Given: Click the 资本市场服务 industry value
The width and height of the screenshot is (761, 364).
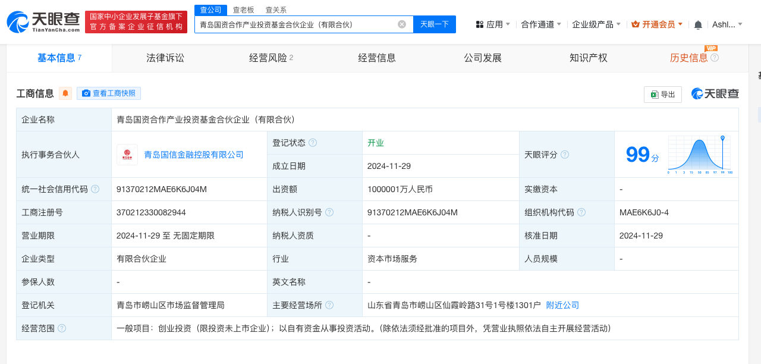Looking at the screenshot, I should [392, 259].
